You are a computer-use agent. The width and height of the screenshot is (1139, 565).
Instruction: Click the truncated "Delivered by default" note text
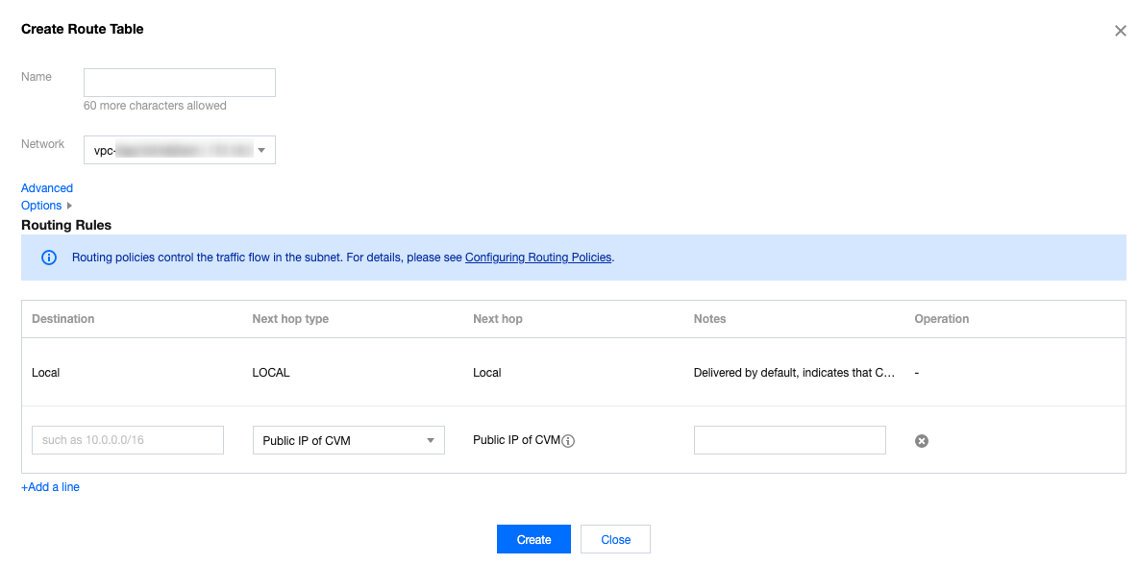tap(794, 373)
